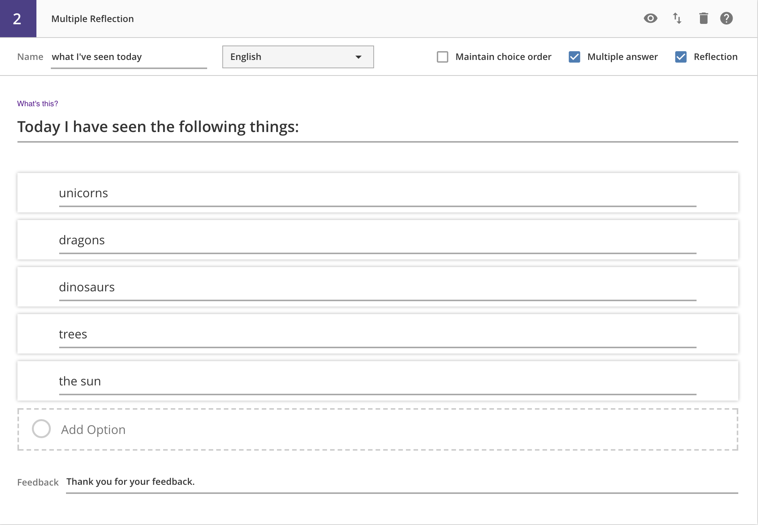Click the trash delete icon
758x525 pixels.
(x=703, y=18)
